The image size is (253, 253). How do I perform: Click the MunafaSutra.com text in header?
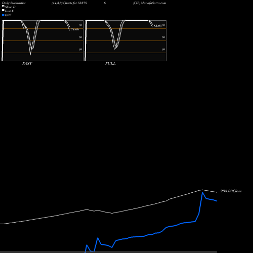(153, 3)
